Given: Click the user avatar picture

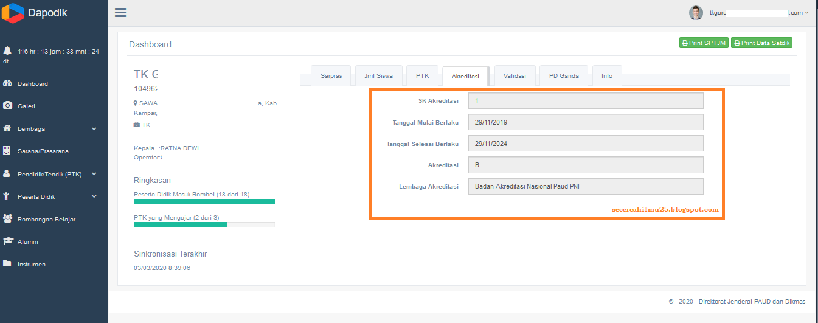Looking at the screenshot, I should tap(696, 13).
